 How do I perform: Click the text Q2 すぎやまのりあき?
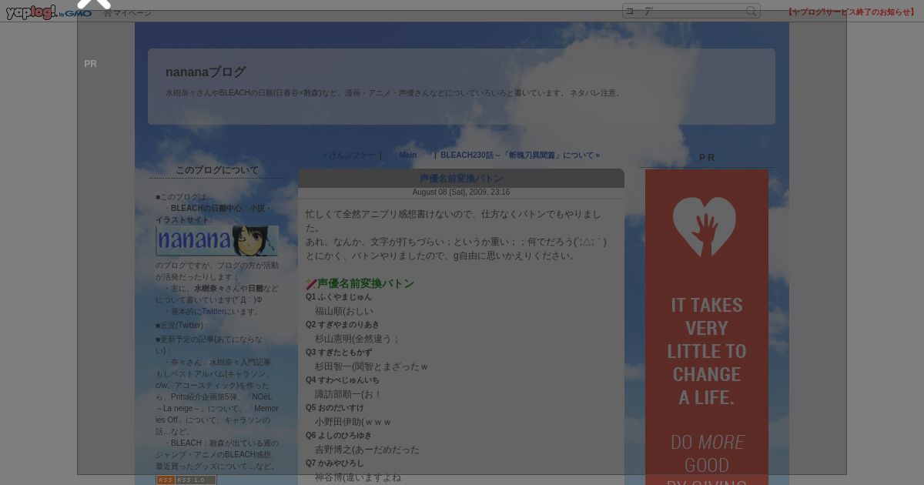coord(343,325)
